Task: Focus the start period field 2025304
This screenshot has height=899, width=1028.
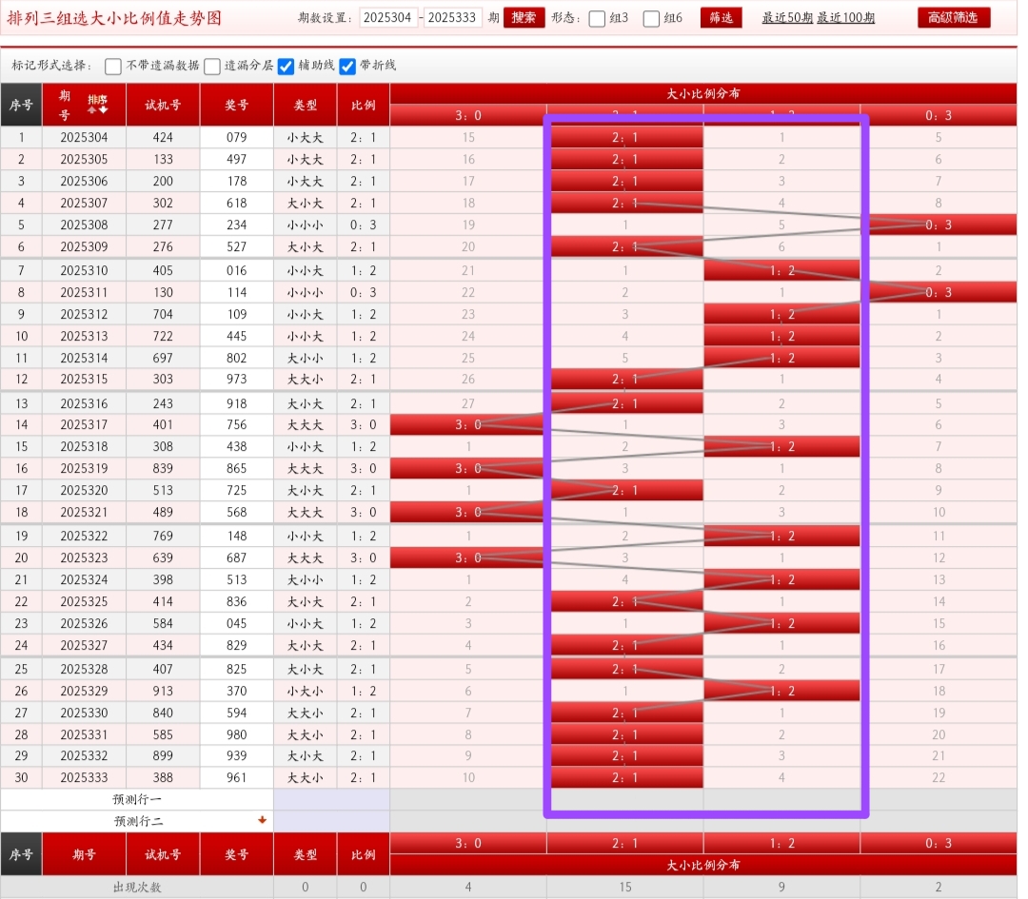Action: pos(388,18)
